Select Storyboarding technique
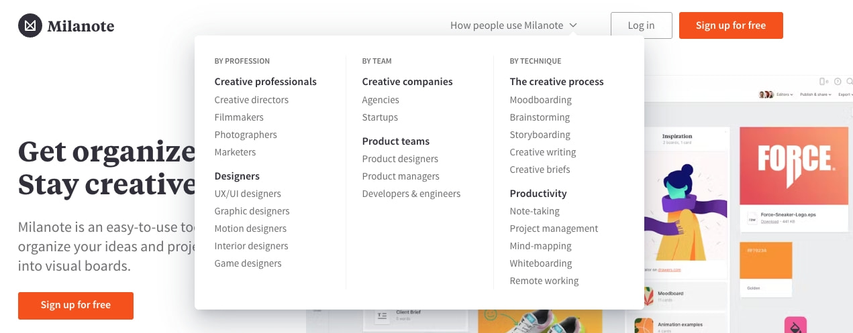853x333 pixels. pyautogui.click(x=540, y=135)
